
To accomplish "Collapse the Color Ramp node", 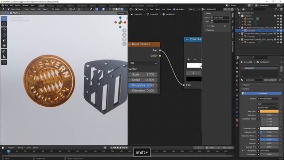I will [x=187, y=40].
